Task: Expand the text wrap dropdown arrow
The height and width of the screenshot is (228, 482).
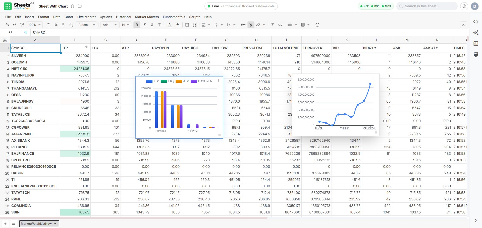Action: coord(234,25)
